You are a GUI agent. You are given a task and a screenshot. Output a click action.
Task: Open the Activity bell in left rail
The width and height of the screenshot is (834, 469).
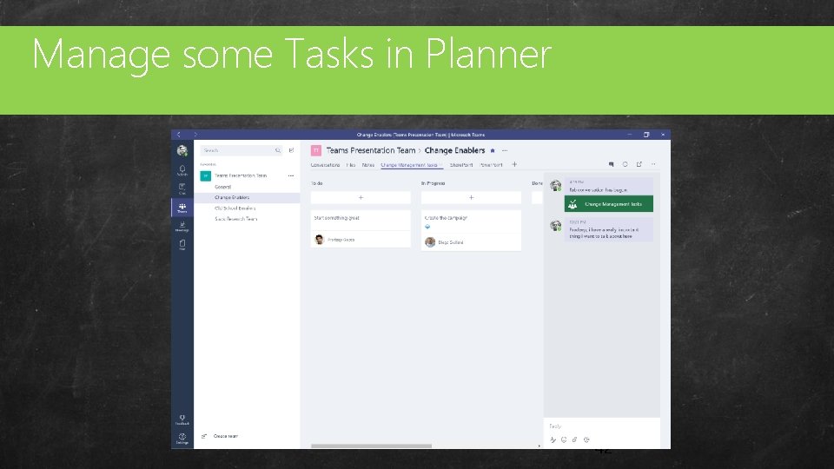[x=182, y=170]
